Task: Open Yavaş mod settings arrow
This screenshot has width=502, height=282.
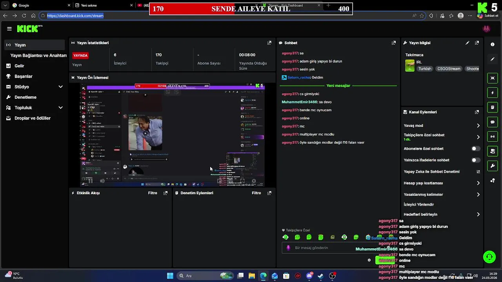Action: (x=478, y=126)
